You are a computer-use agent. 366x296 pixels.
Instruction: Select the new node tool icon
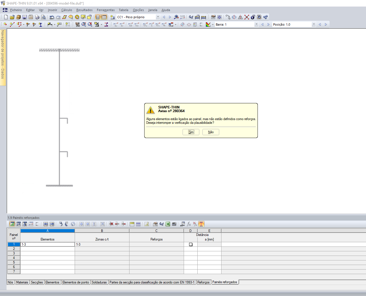click(x=5, y=24)
